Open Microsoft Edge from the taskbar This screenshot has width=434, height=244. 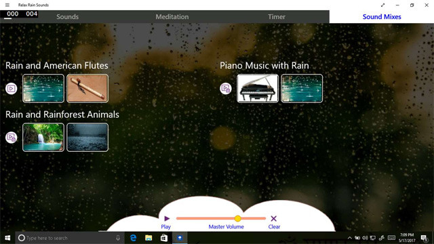[133, 238]
